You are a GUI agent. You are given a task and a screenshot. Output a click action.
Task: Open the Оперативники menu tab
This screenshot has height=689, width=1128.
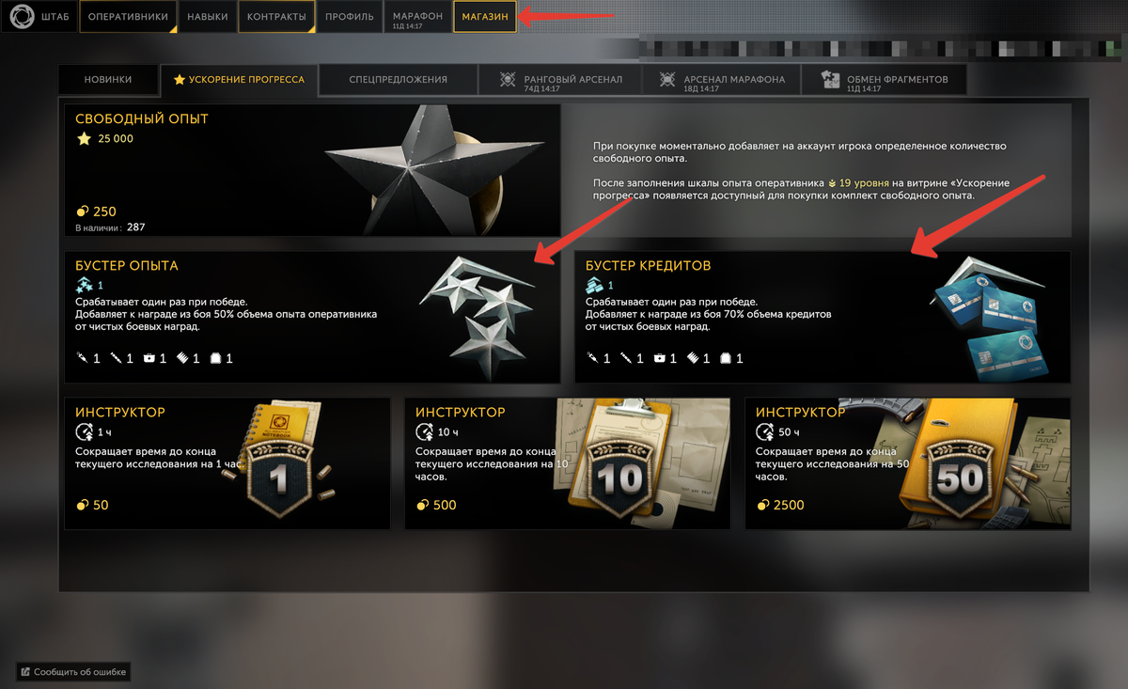click(x=128, y=17)
